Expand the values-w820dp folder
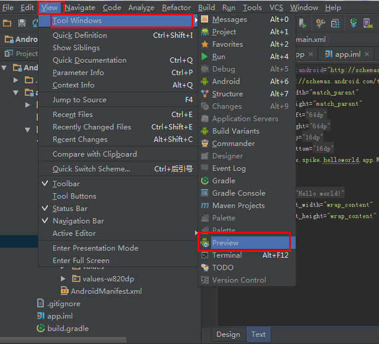This screenshot has height=344, width=379. coord(63,279)
